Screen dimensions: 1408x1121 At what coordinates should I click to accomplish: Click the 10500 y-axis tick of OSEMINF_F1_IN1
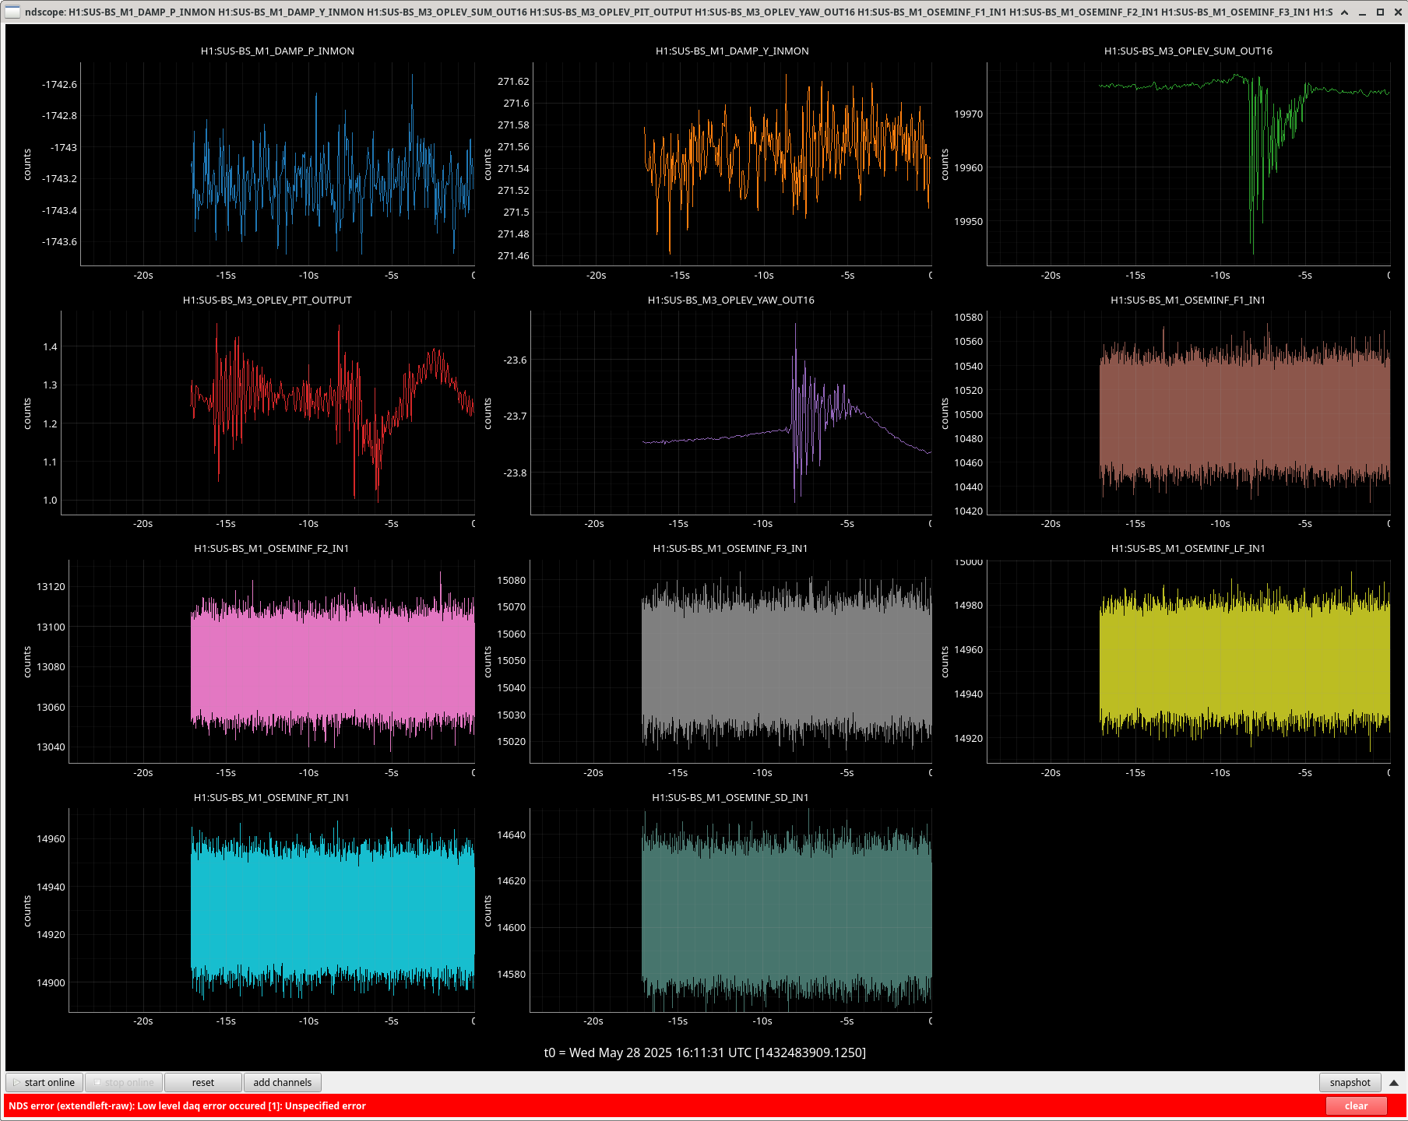pos(969,414)
